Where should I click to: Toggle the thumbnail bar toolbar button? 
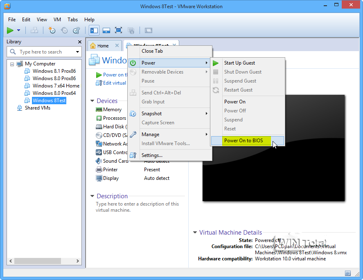[106, 30]
